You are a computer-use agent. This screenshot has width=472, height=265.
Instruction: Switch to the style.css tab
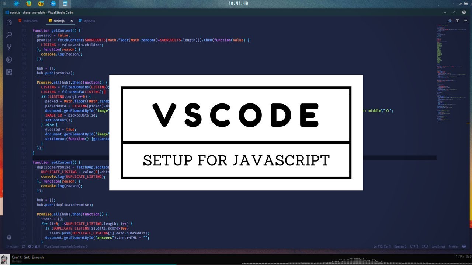click(87, 21)
